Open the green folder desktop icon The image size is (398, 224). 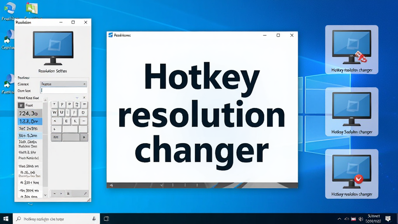(32, 8)
